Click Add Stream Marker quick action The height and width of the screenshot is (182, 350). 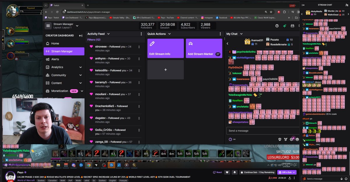(204, 48)
